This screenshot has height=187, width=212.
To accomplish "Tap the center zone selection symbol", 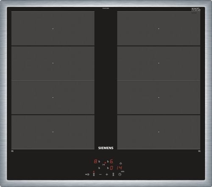I will click(x=103, y=165).
